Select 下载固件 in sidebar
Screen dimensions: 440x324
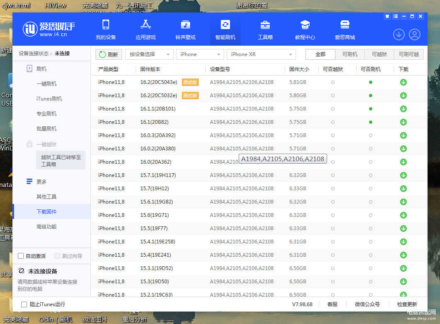coord(51,211)
